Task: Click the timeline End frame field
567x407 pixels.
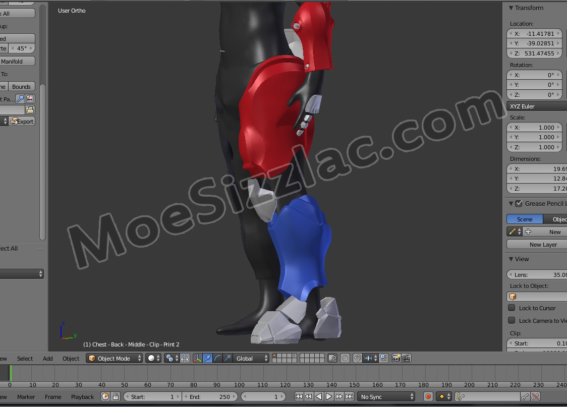Action: (x=210, y=396)
